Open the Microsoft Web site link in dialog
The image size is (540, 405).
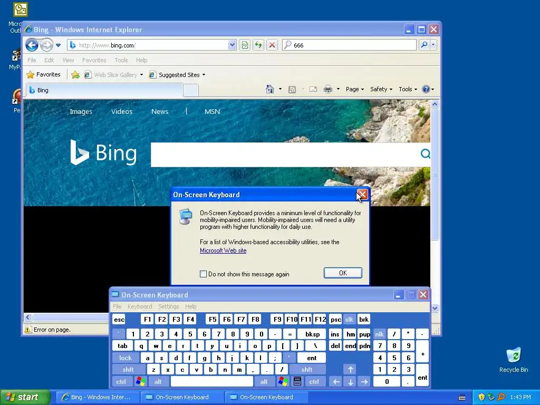click(223, 250)
